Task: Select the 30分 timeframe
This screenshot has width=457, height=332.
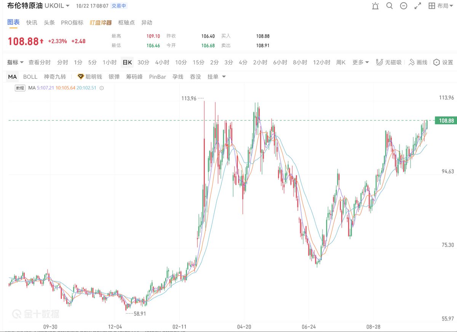Action: (x=143, y=62)
